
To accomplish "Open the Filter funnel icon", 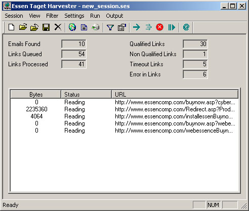I will click(x=110, y=27).
